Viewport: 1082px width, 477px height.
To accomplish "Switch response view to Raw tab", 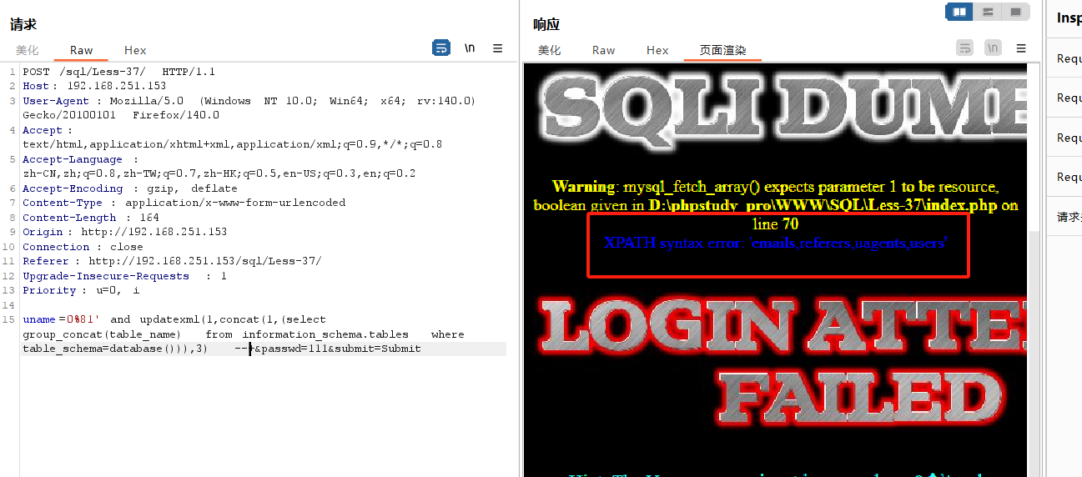I will [604, 50].
